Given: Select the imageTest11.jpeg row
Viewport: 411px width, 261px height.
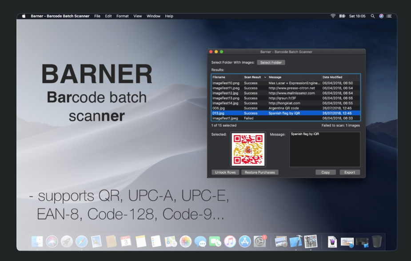Looking at the screenshot, I should click(x=286, y=88).
